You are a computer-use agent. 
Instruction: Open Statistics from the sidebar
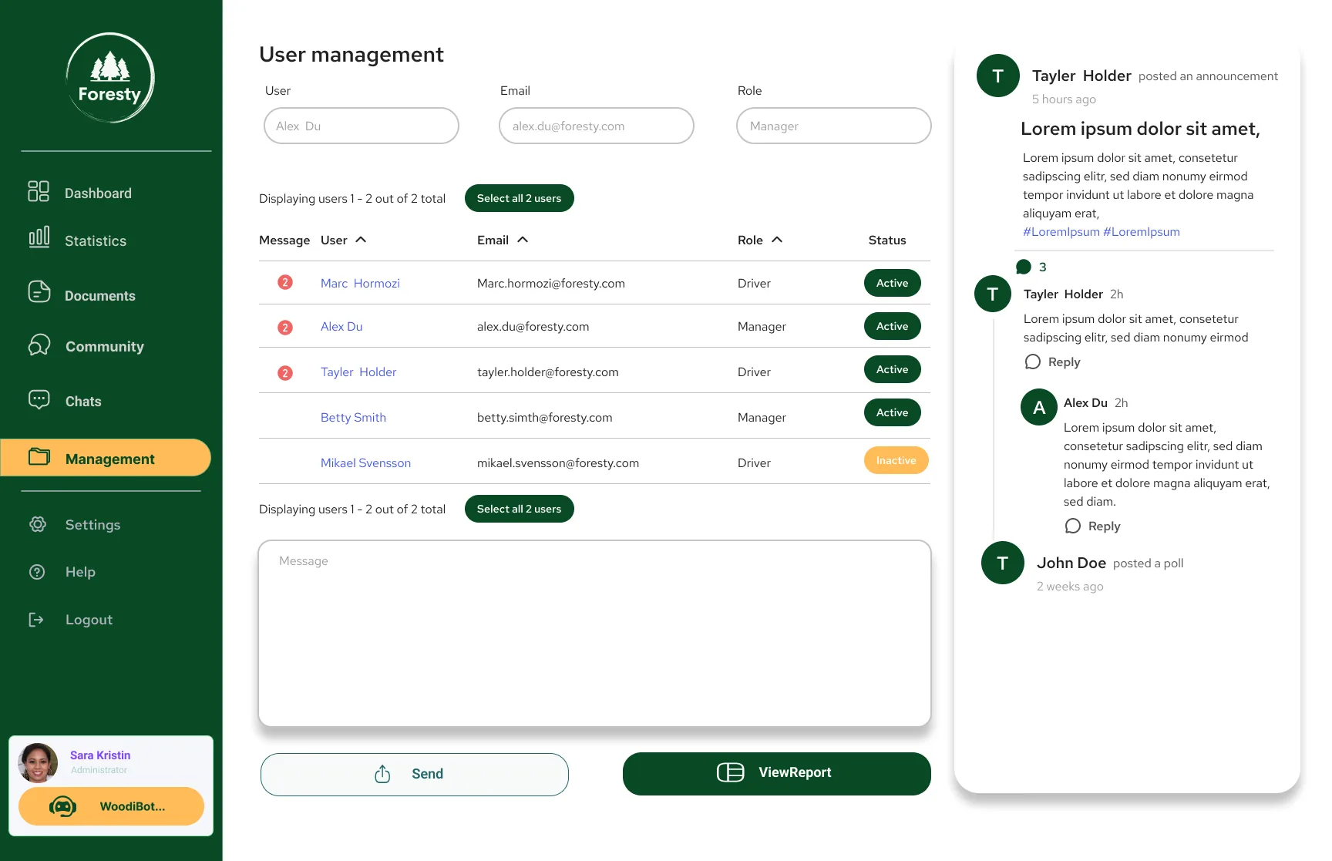point(77,239)
